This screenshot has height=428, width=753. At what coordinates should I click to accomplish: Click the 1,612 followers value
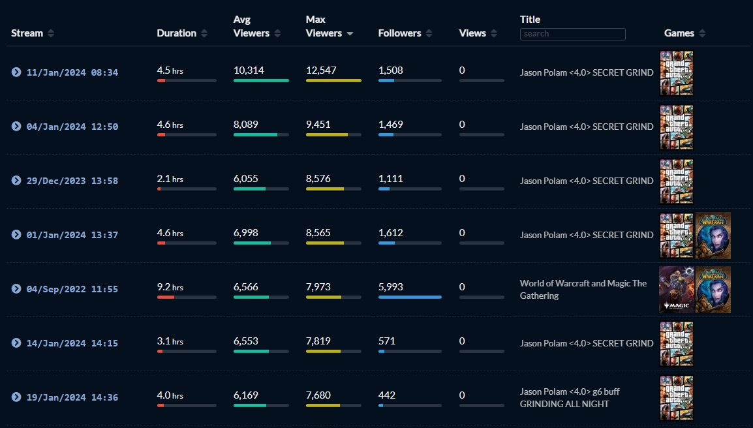coord(390,232)
